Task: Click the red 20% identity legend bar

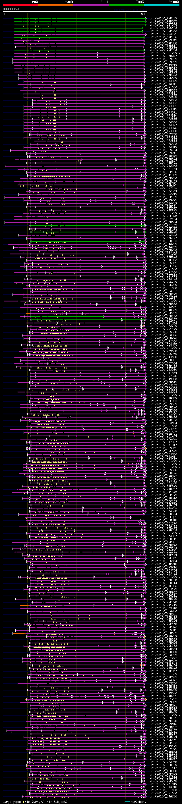Action: pos(20,5)
